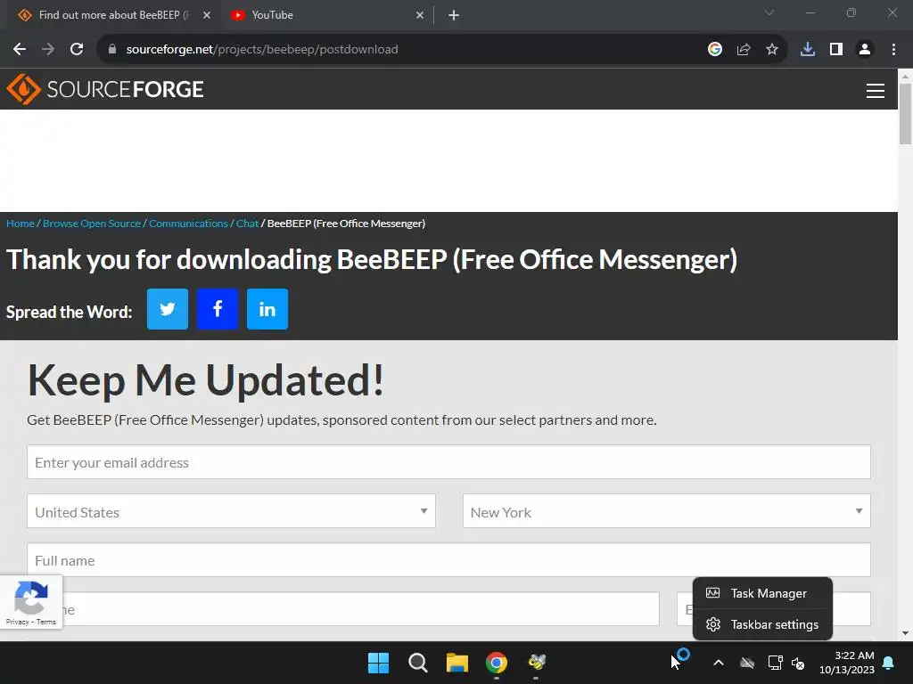Click the page vertical scrollbar thumb
The image size is (913, 684).
tap(905, 113)
